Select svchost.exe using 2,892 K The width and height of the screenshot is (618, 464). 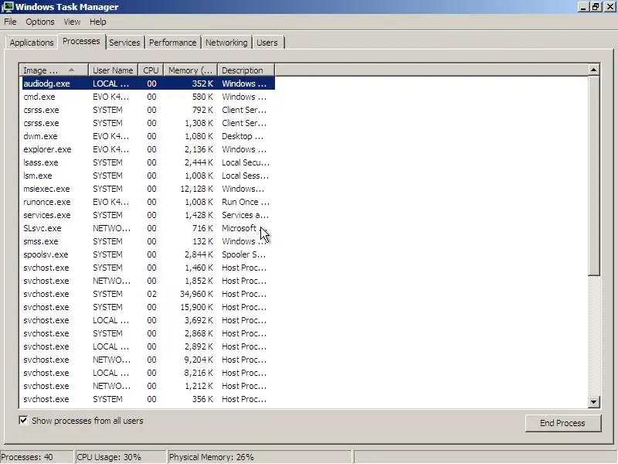[x=148, y=346]
